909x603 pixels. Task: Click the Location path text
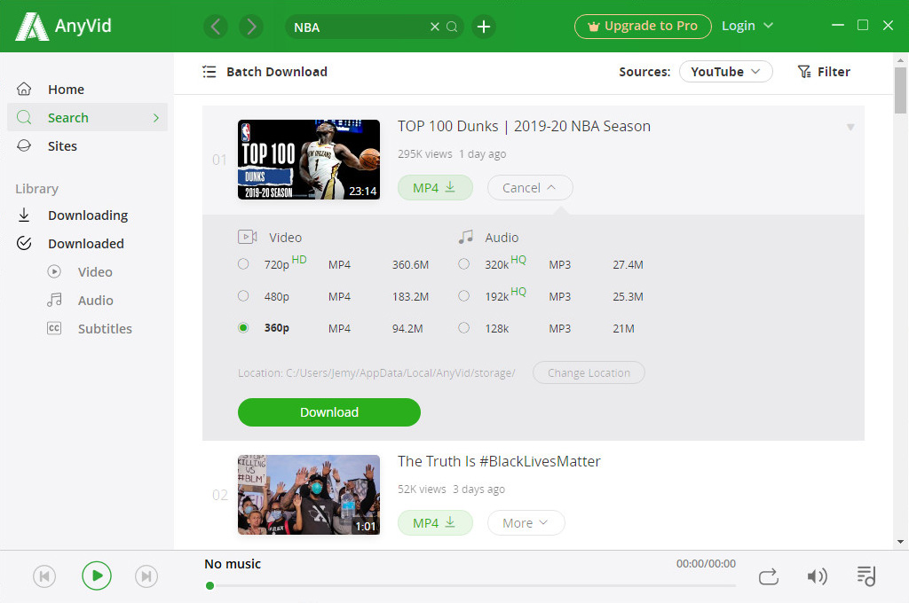click(376, 373)
